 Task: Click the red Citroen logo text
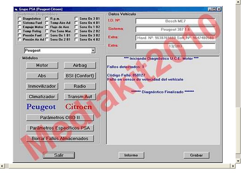(x=79, y=107)
